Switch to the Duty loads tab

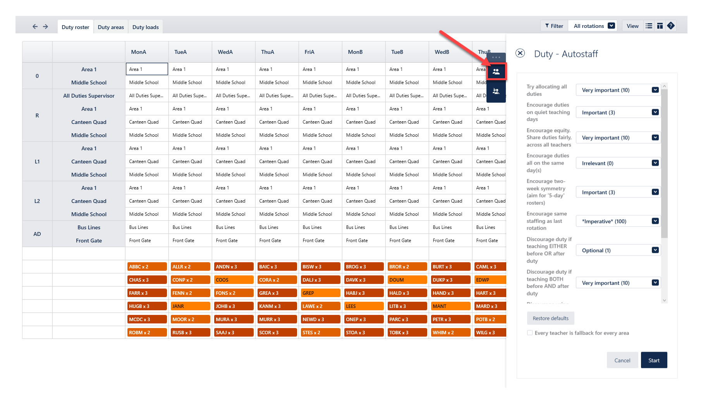tap(146, 27)
